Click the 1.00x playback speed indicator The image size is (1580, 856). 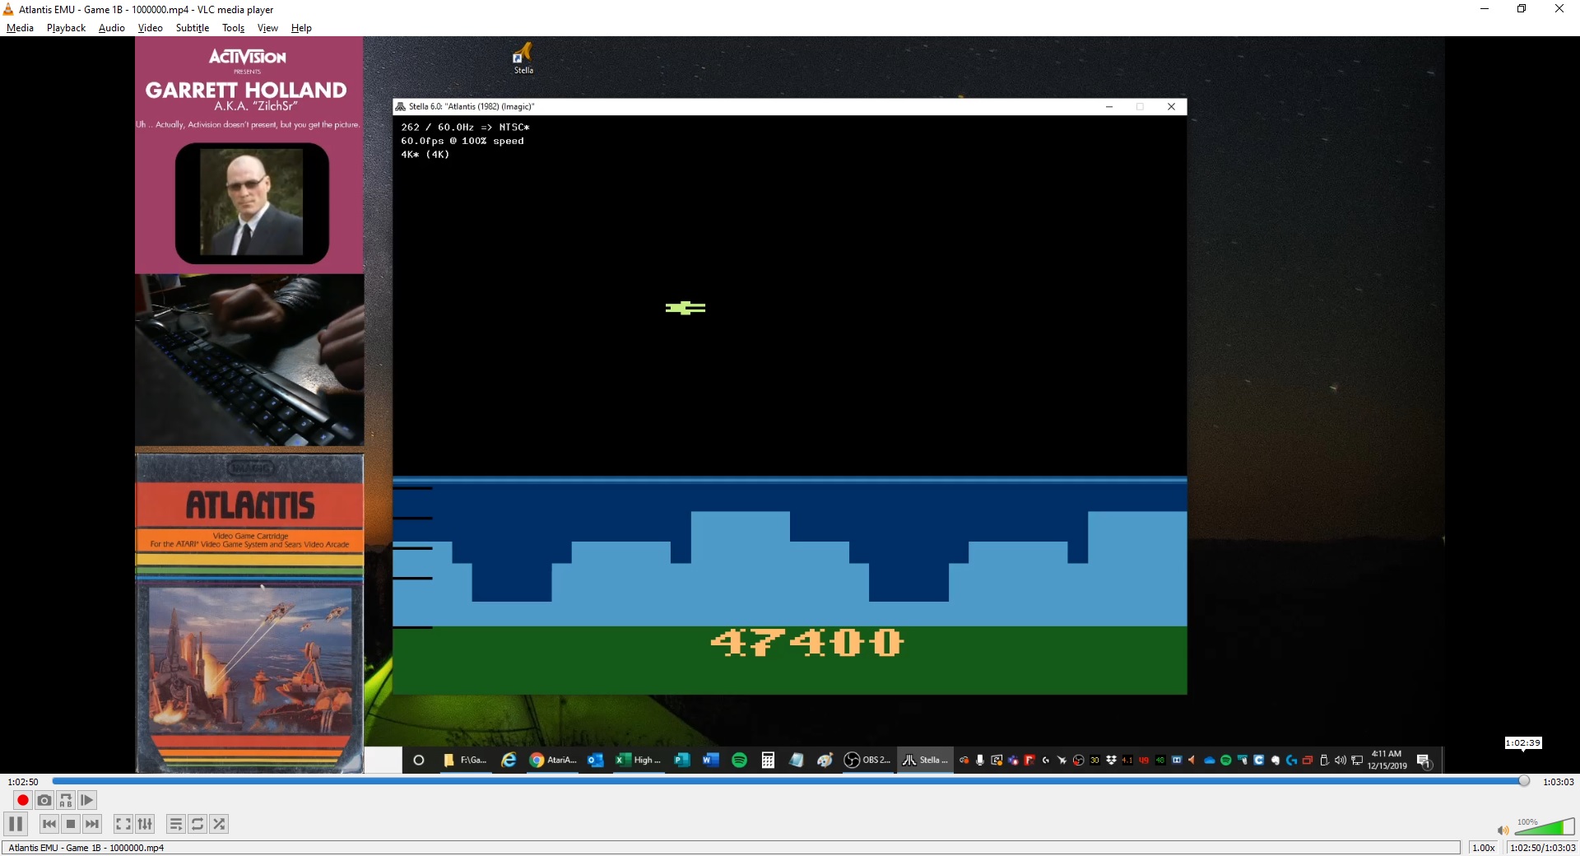[x=1484, y=848]
